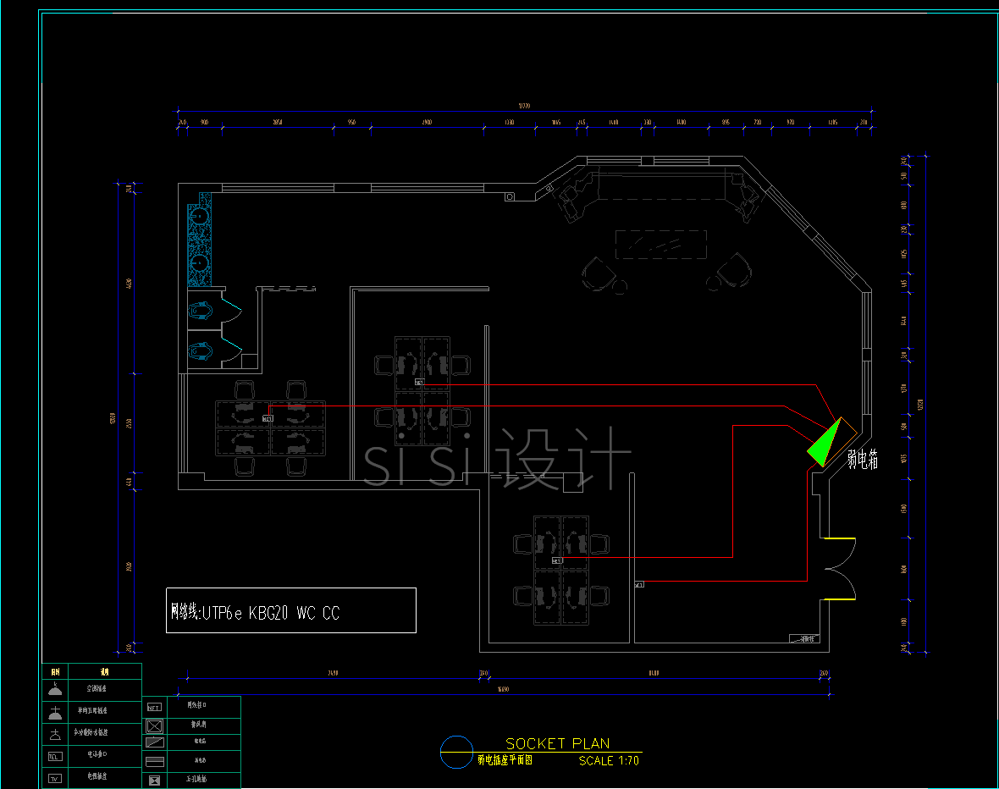999x789 pixels.
Task: Click the TV socket legend symbol
Action: (x=55, y=778)
